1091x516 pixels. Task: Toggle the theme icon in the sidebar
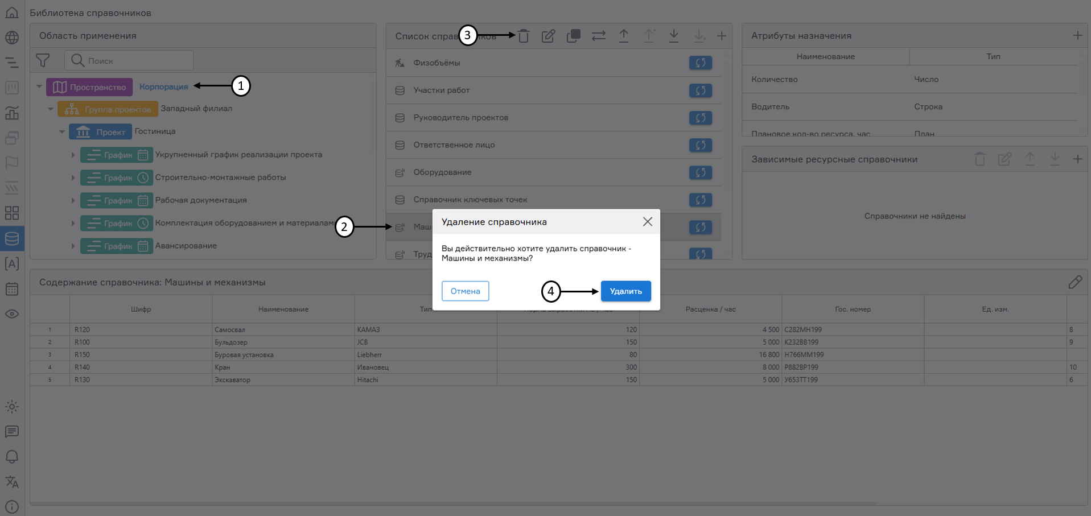(12, 406)
